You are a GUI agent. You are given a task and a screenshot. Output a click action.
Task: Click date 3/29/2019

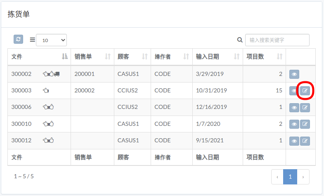click(210, 74)
